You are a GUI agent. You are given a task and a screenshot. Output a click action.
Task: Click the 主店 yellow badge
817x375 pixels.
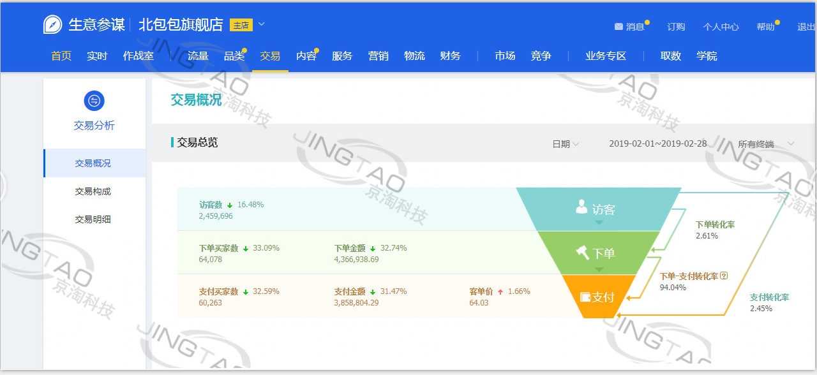[x=241, y=25]
